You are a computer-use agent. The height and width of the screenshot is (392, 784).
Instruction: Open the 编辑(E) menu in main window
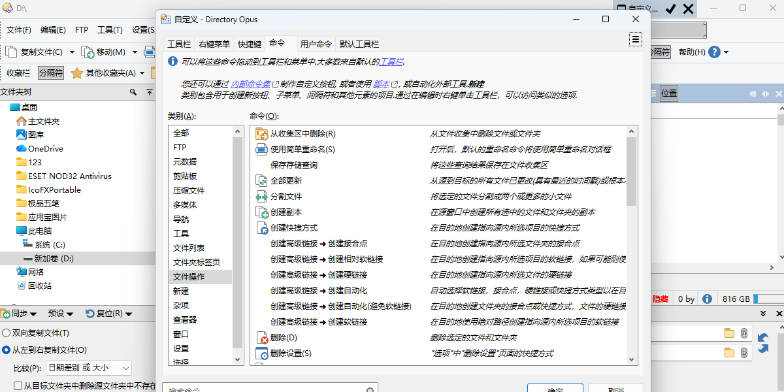53,30
